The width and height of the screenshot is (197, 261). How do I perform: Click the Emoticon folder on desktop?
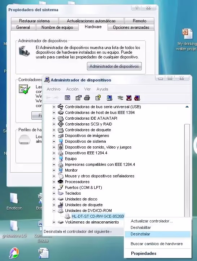click(x=14, y=202)
